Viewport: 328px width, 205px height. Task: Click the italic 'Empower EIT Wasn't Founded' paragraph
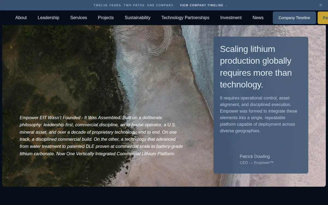click(101, 136)
